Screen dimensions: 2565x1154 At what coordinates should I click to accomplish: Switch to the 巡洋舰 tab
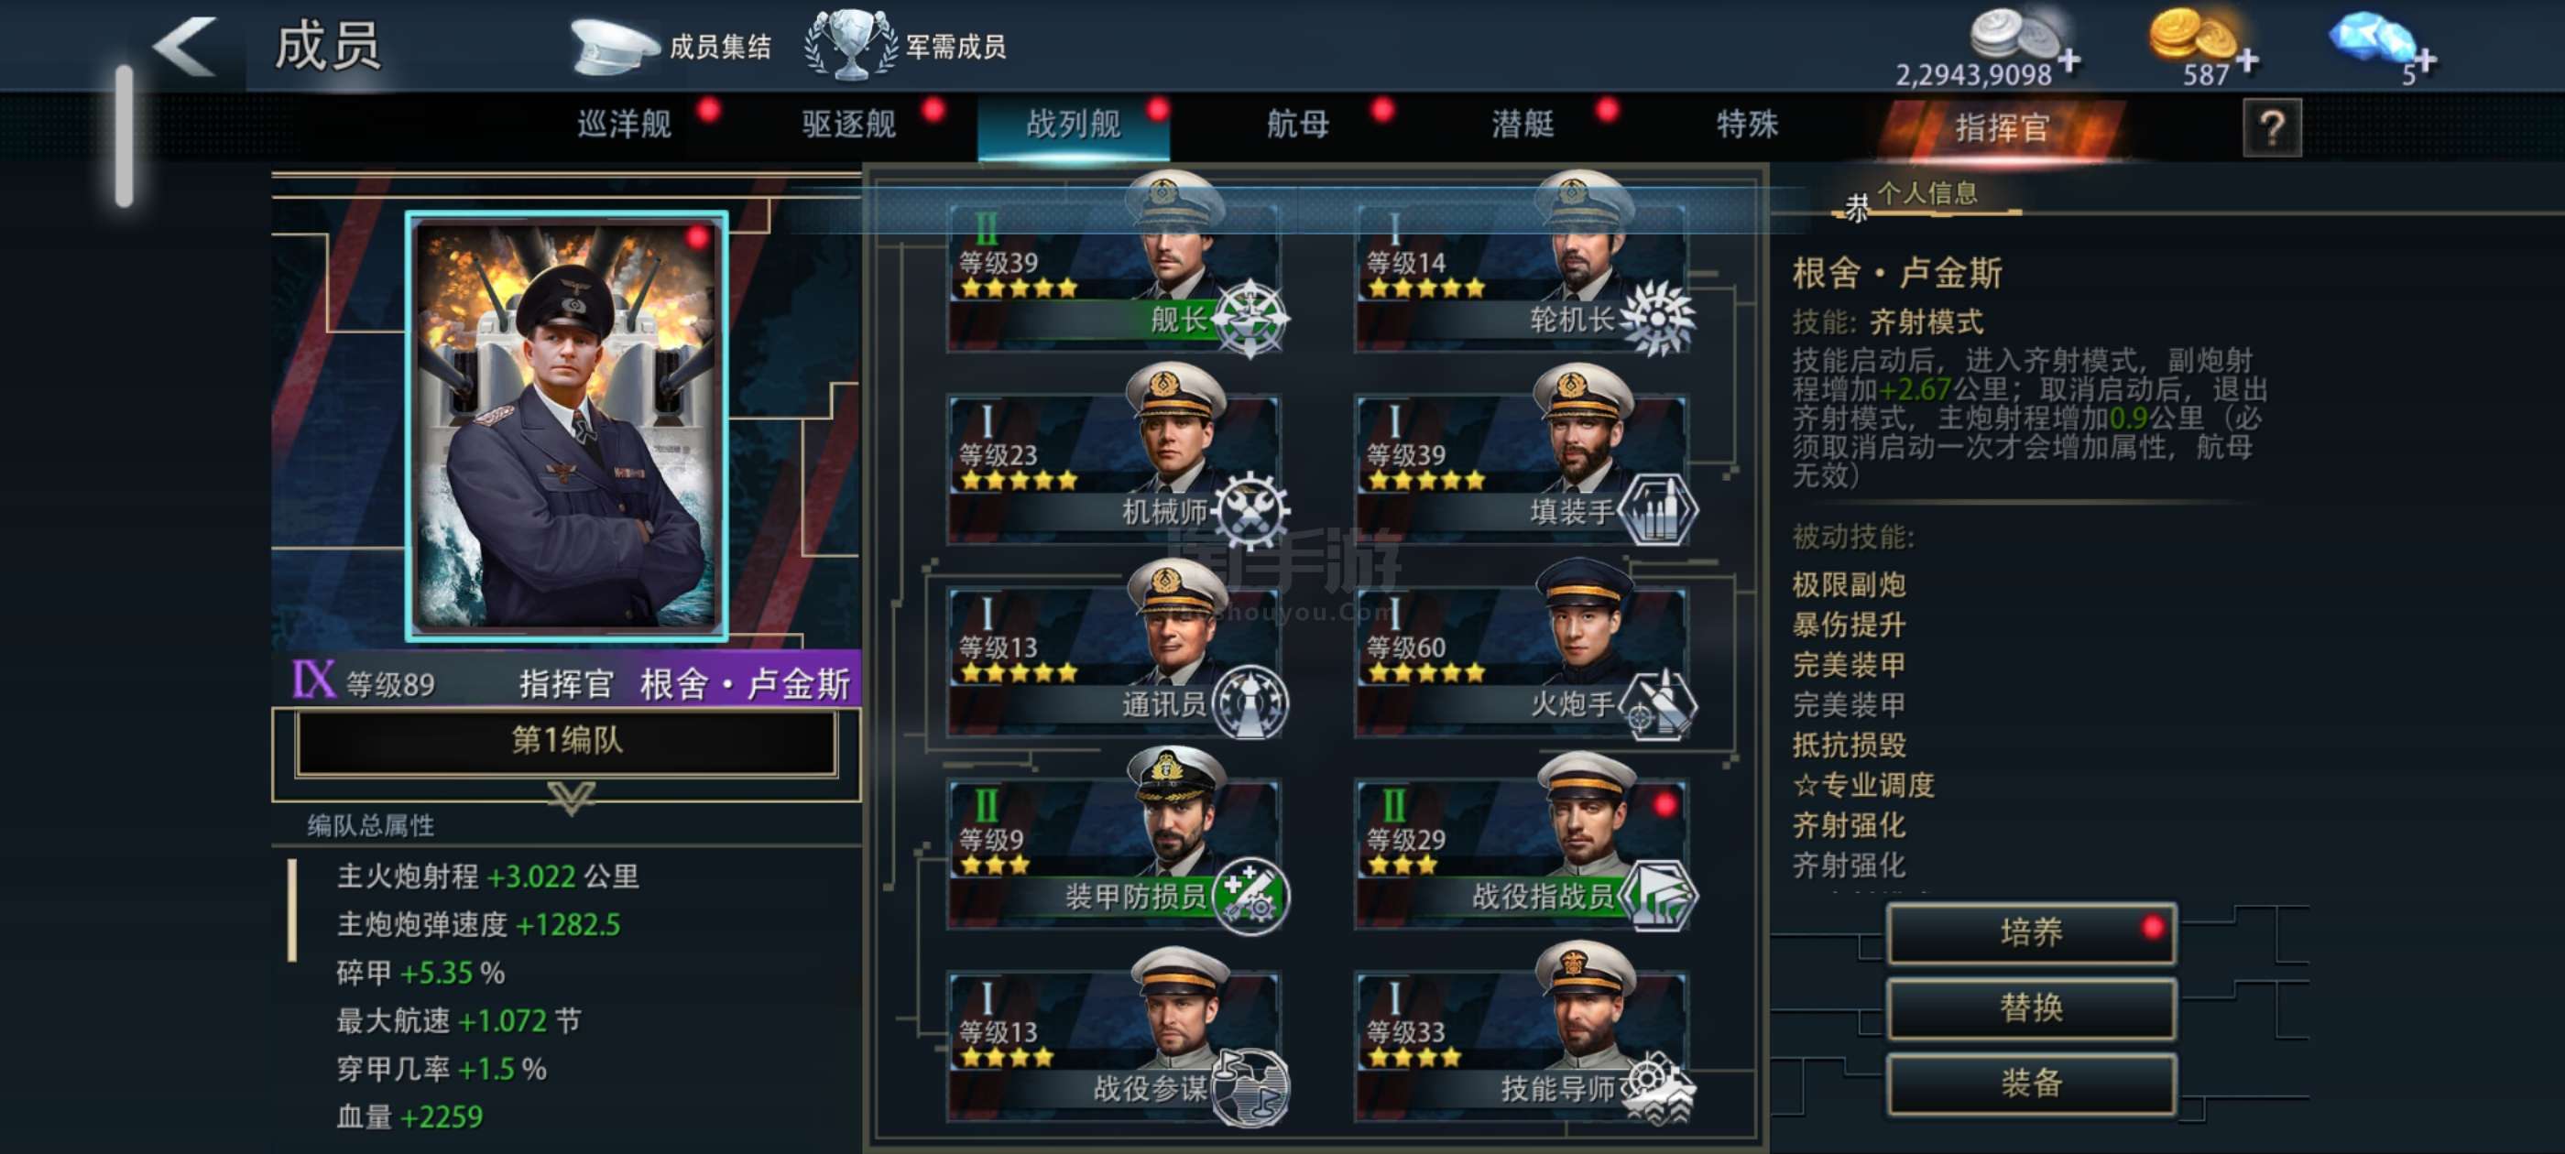[625, 125]
